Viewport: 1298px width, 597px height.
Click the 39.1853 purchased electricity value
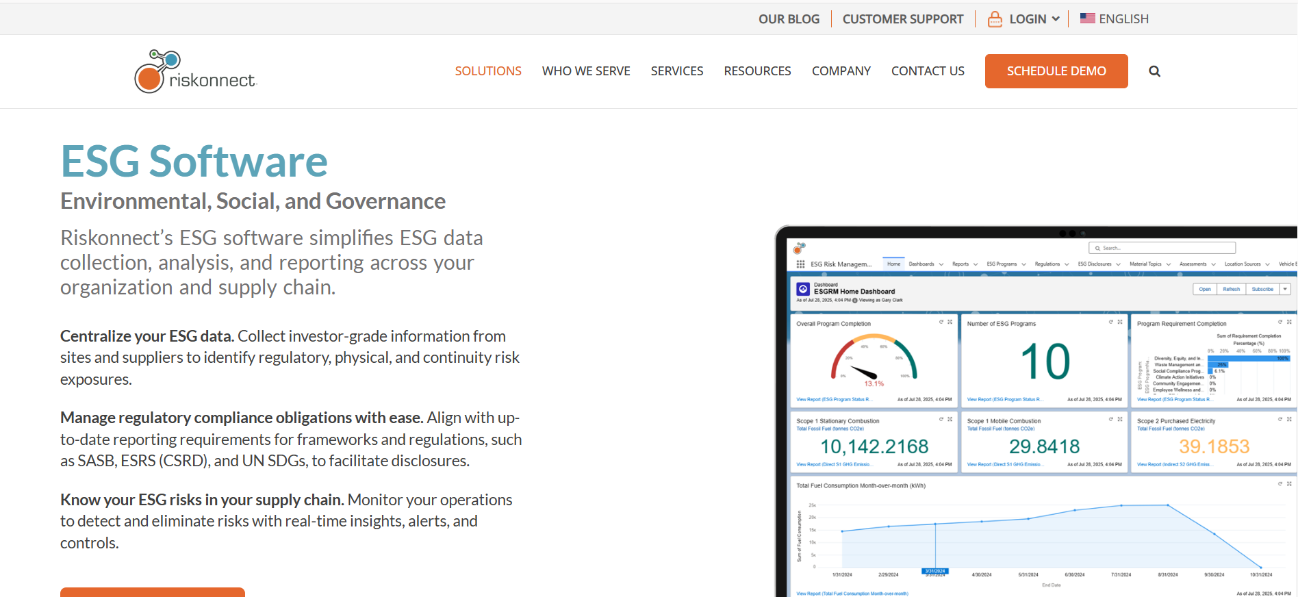pyautogui.click(x=1214, y=446)
